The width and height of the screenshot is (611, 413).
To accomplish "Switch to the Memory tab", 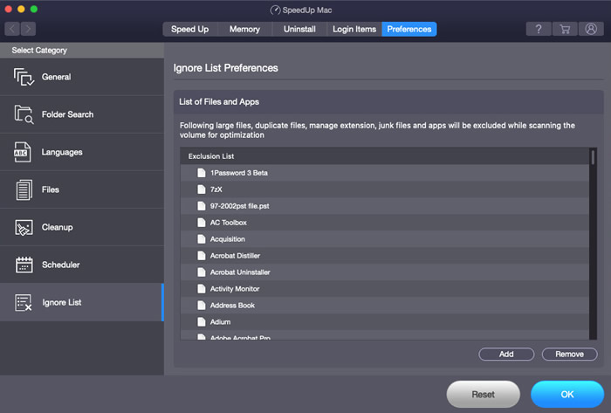I will (x=244, y=29).
